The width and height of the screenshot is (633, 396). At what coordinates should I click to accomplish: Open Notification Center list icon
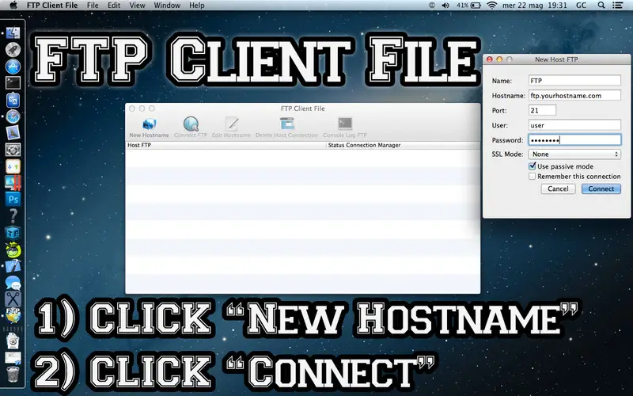[x=617, y=6]
